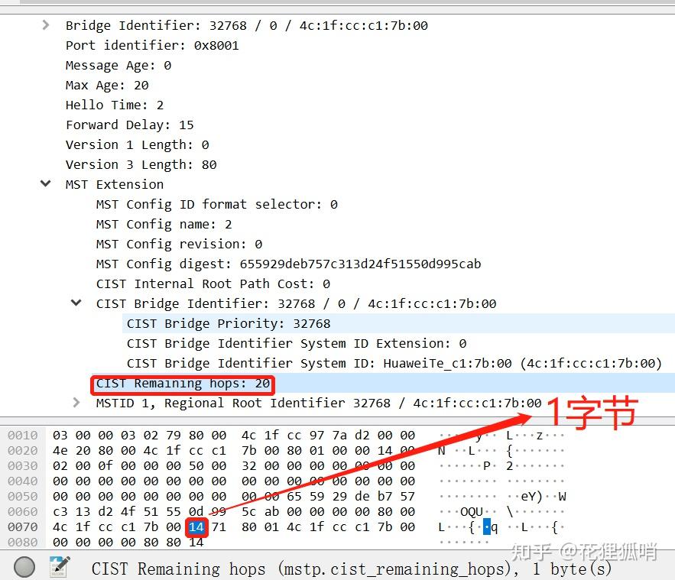Select MST Config name: 2 row
675x580 pixels.
(x=164, y=224)
